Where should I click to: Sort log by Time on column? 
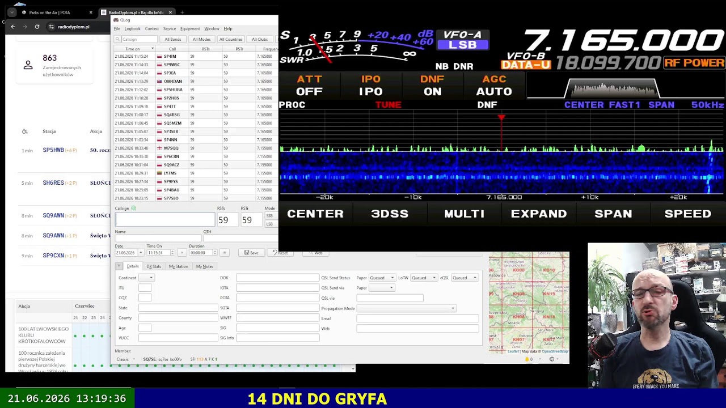[x=135, y=49]
